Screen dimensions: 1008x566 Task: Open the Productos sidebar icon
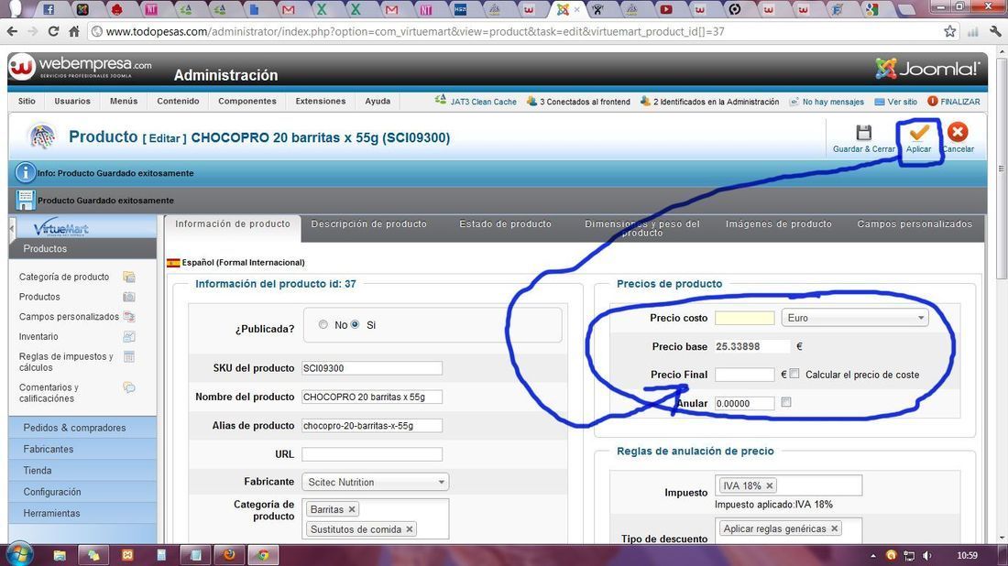(x=129, y=297)
